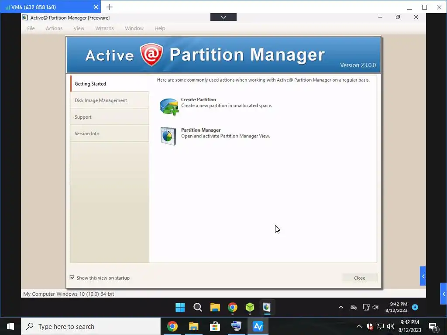This screenshot has width=447, height=335.
Task: Click VM tray network cloud icon
Action: tap(354, 307)
